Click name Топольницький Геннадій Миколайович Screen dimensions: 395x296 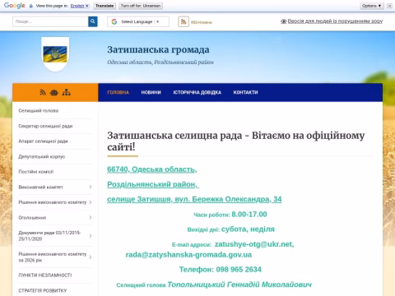coord(239,284)
